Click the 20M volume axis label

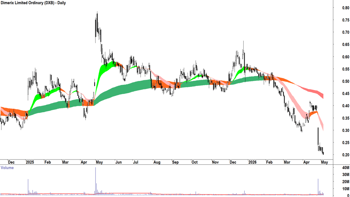click(346, 182)
